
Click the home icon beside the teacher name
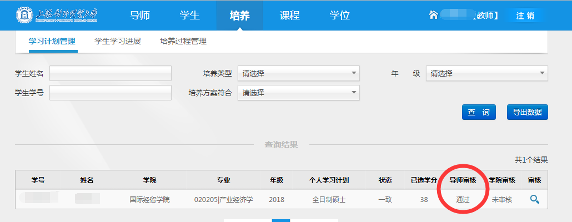pyautogui.click(x=434, y=15)
